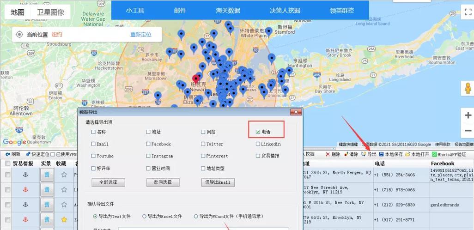Click the 本地打开 folder icon
The width and height of the screenshot is (474, 230).
408,154
